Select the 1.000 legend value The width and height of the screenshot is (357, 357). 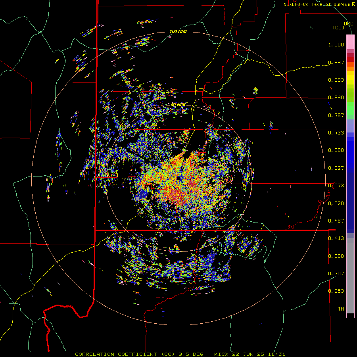tap(336, 44)
